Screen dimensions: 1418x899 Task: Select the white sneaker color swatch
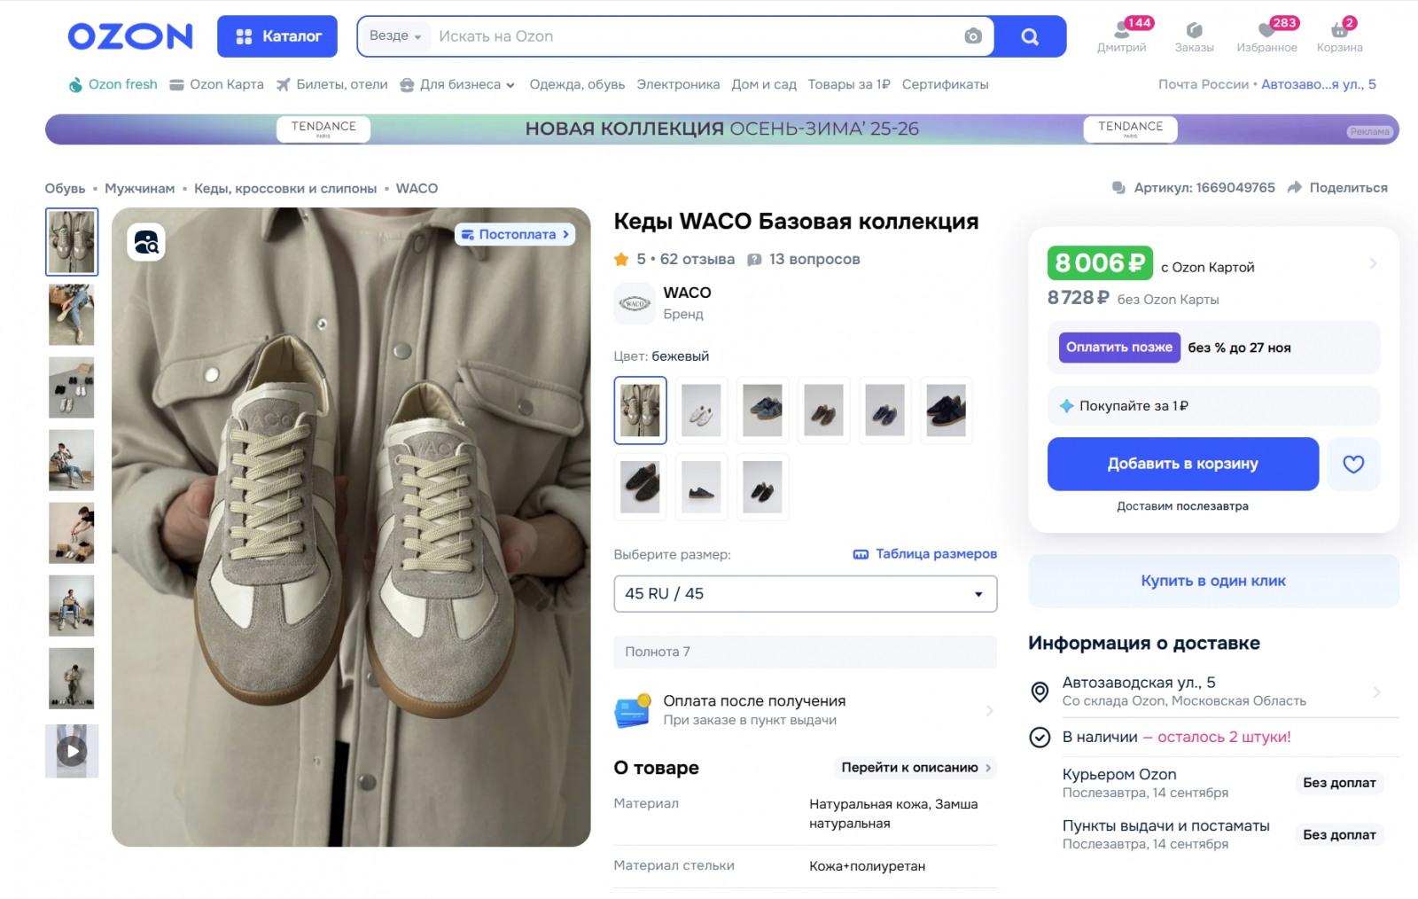[701, 410]
